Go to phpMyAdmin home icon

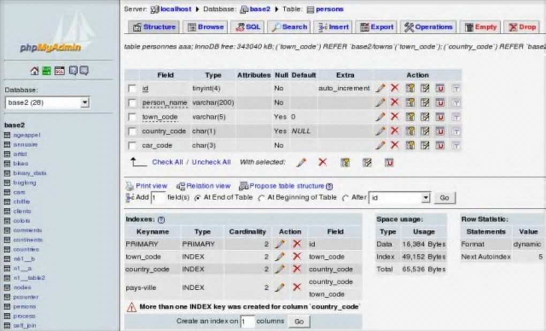(x=34, y=71)
